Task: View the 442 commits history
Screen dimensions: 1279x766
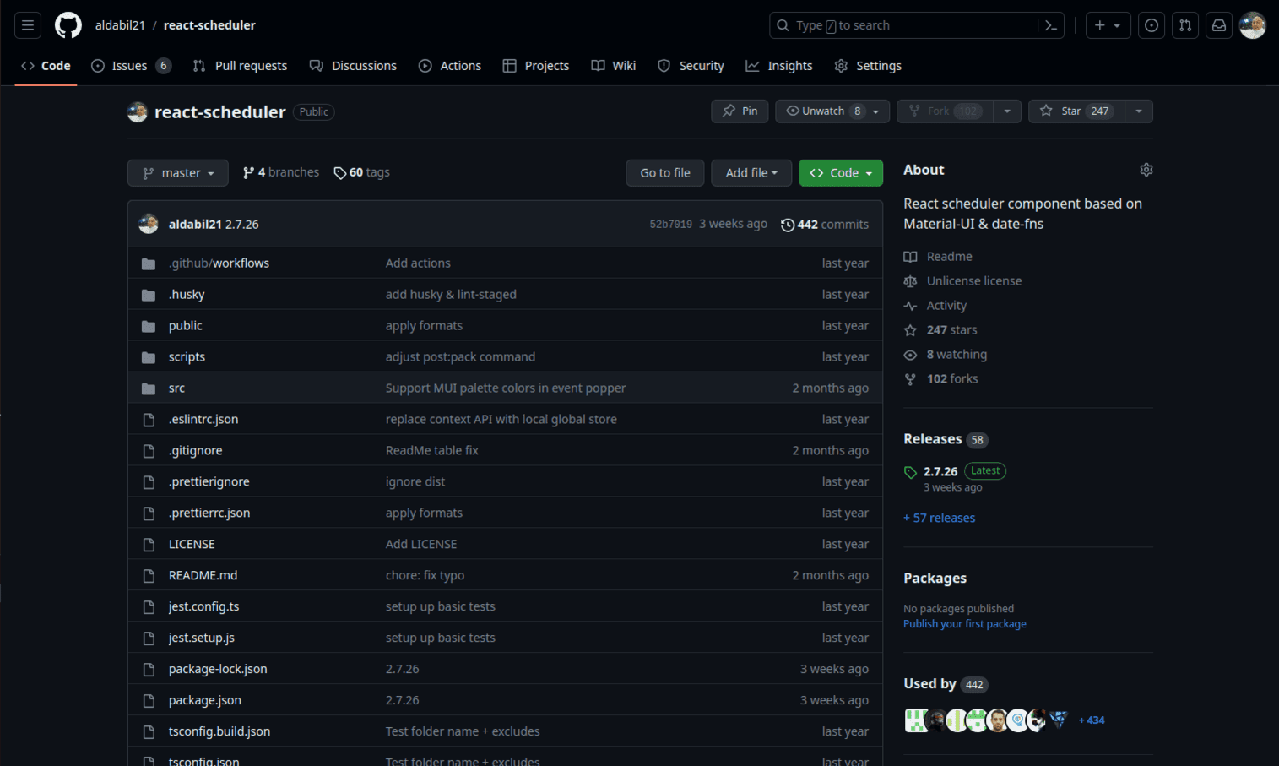Action: [x=825, y=225]
